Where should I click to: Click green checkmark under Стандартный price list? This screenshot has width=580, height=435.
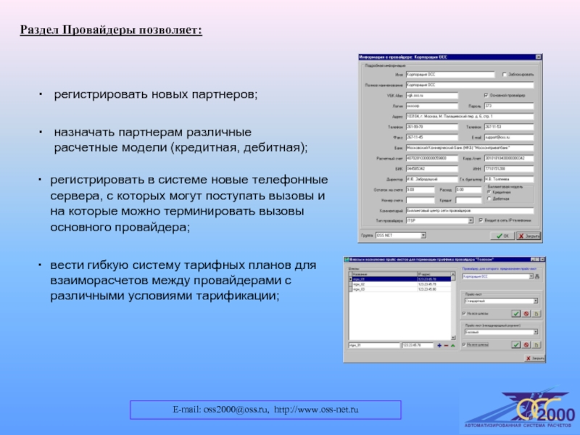point(515,313)
